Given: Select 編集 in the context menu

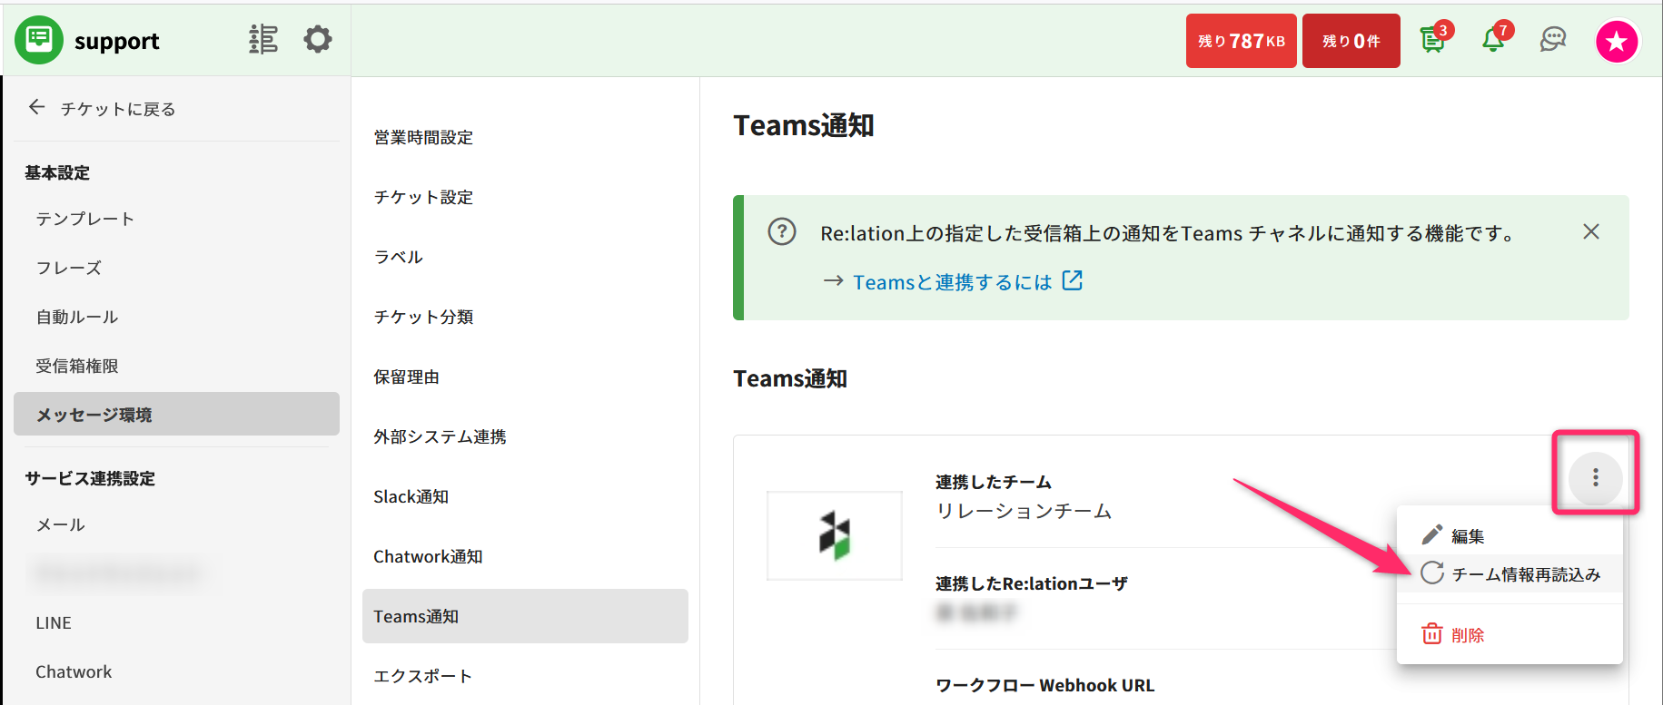Looking at the screenshot, I should pyautogui.click(x=1510, y=535).
